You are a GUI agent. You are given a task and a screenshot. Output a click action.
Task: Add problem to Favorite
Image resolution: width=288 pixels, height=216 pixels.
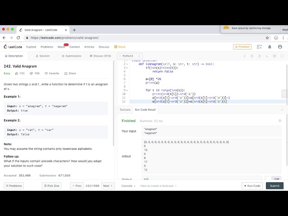(x=52, y=73)
